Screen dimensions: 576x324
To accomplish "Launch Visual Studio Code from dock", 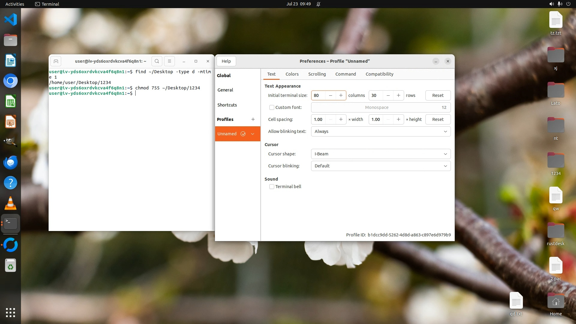I will point(10,19).
